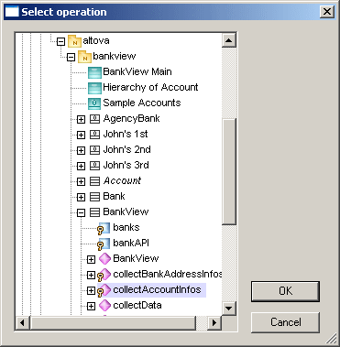Click the Cancel button
This screenshot has height=347, width=340.
285,322
